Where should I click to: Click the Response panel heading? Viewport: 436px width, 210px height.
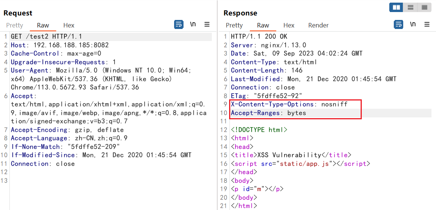tap(240, 13)
